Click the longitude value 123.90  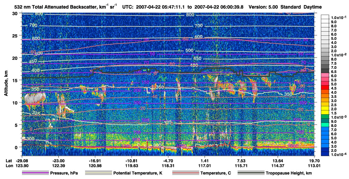click(22, 166)
